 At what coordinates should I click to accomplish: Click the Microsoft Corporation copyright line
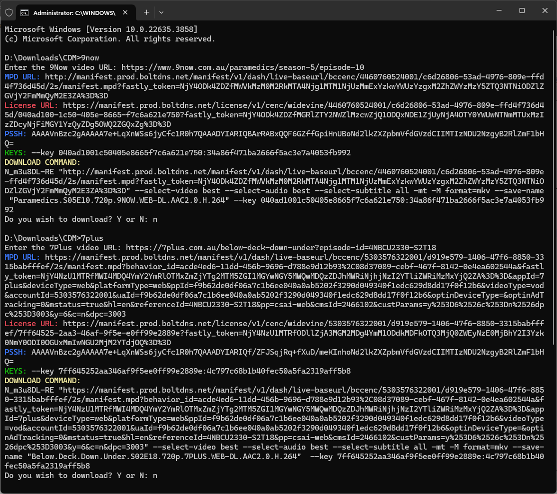click(x=110, y=38)
